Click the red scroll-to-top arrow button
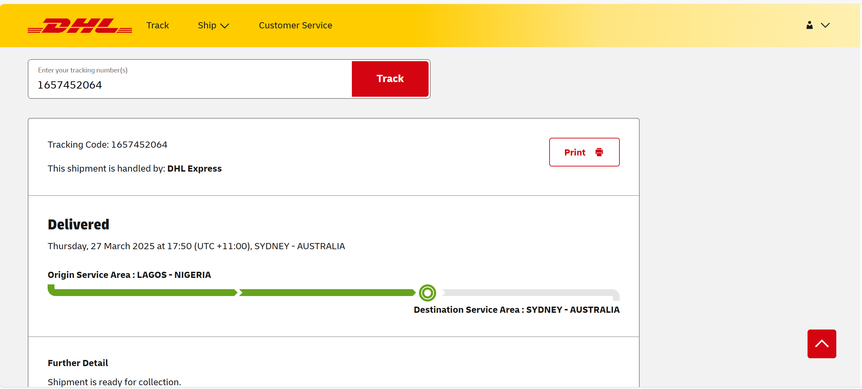This screenshot has height=389, width=862. pyautogui.click(x=822, y=344)
